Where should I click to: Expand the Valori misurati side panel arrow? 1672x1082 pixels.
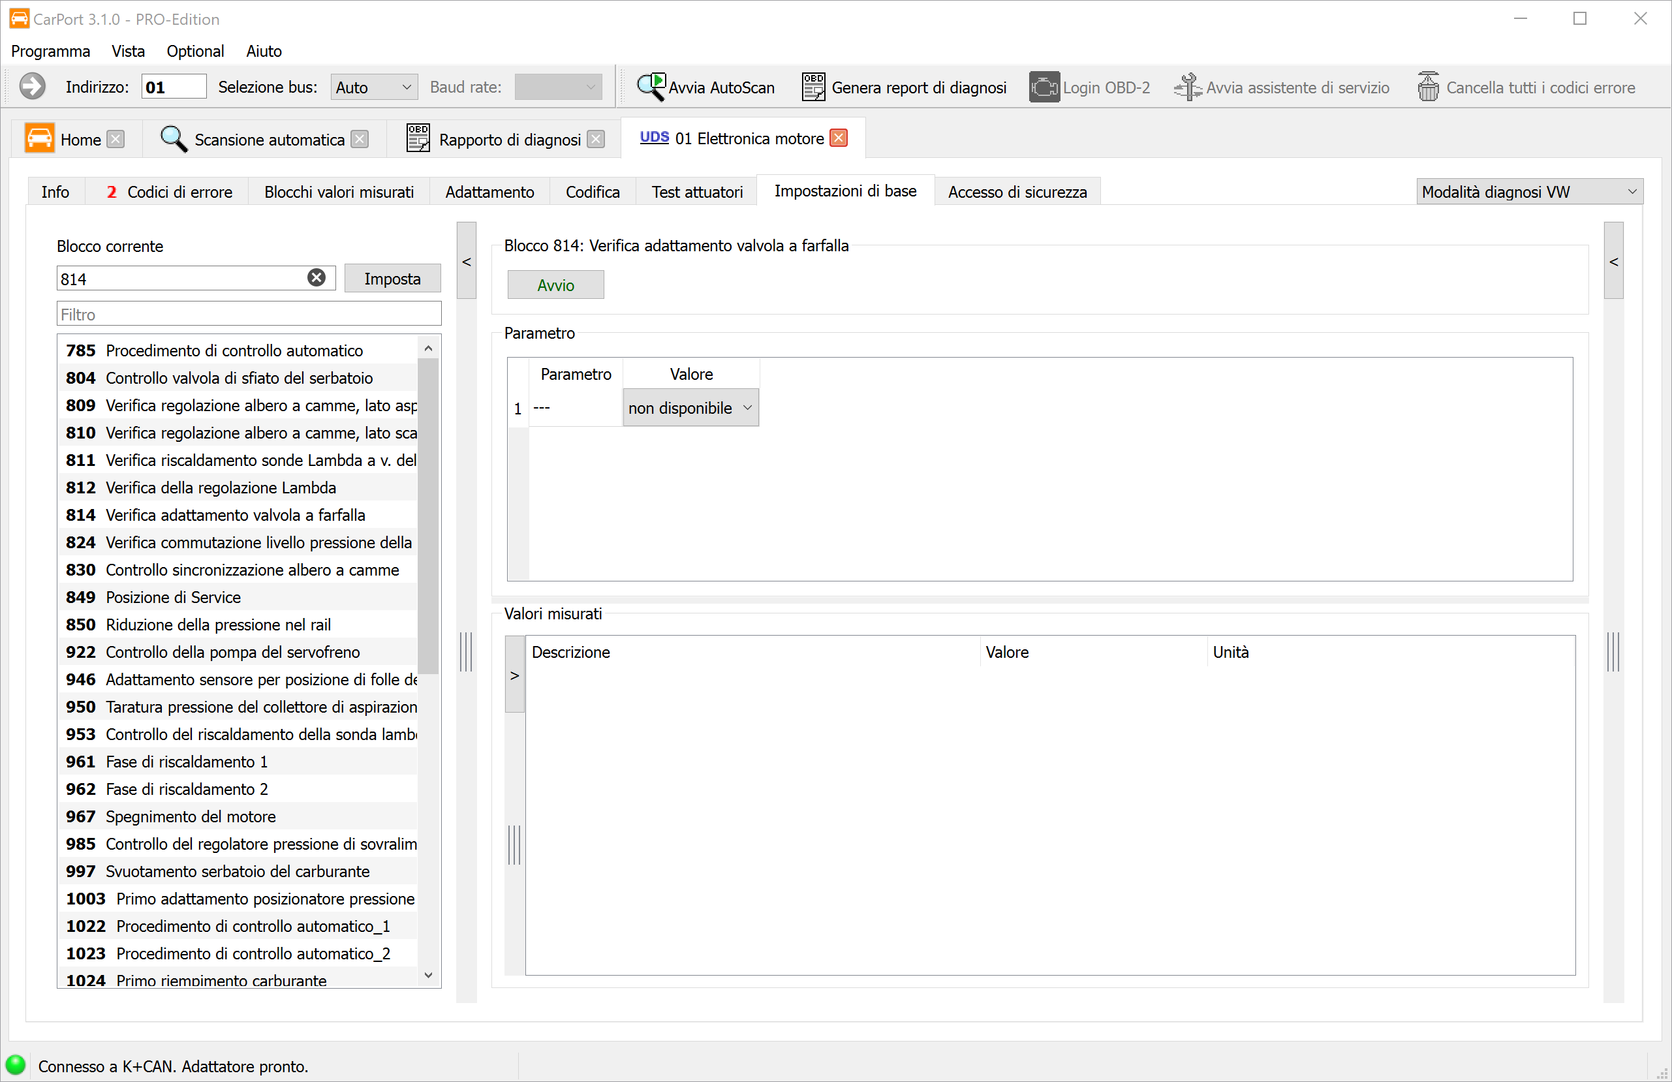click(515, 675)
